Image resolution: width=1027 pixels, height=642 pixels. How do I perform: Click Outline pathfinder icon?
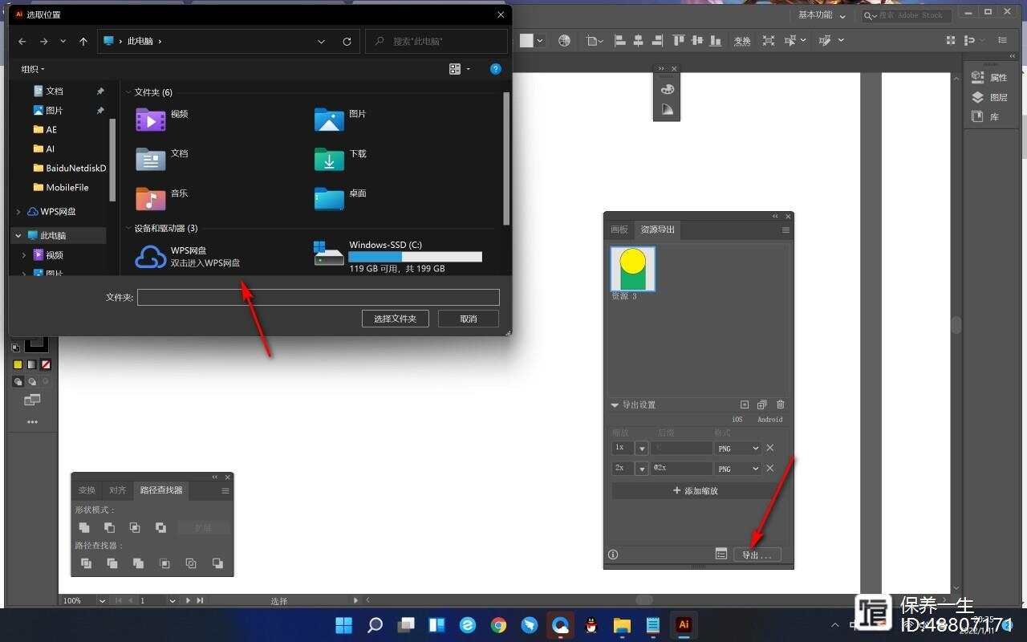pos(191,563)
